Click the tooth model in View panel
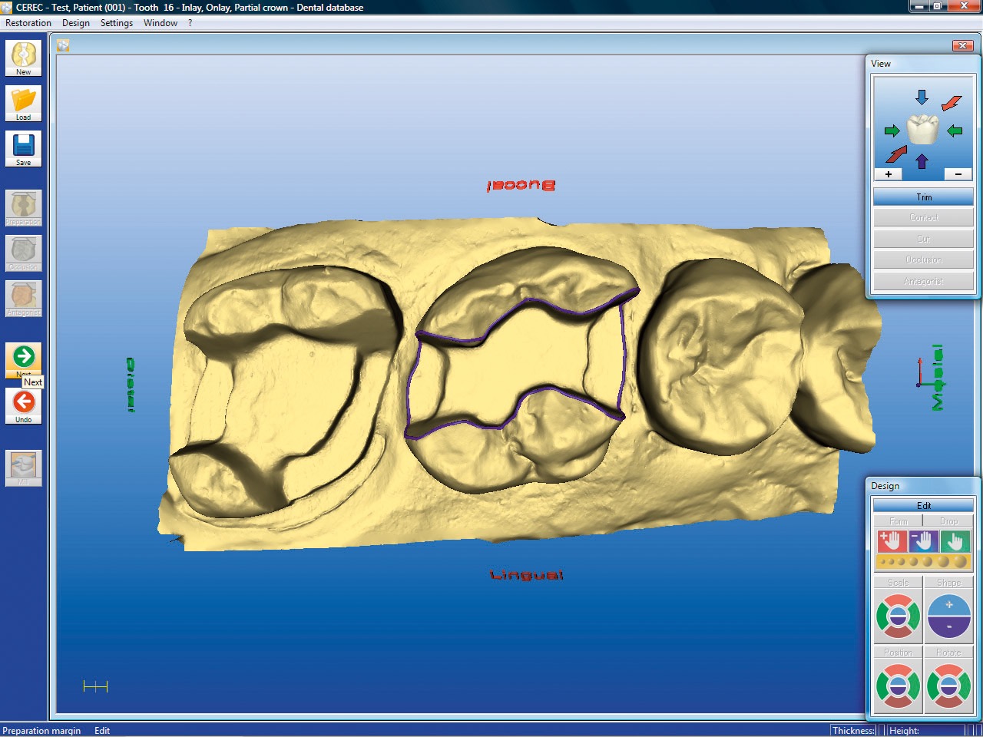Screen dimensions: 983x737 pyautogui.click(x=922, y=130)
